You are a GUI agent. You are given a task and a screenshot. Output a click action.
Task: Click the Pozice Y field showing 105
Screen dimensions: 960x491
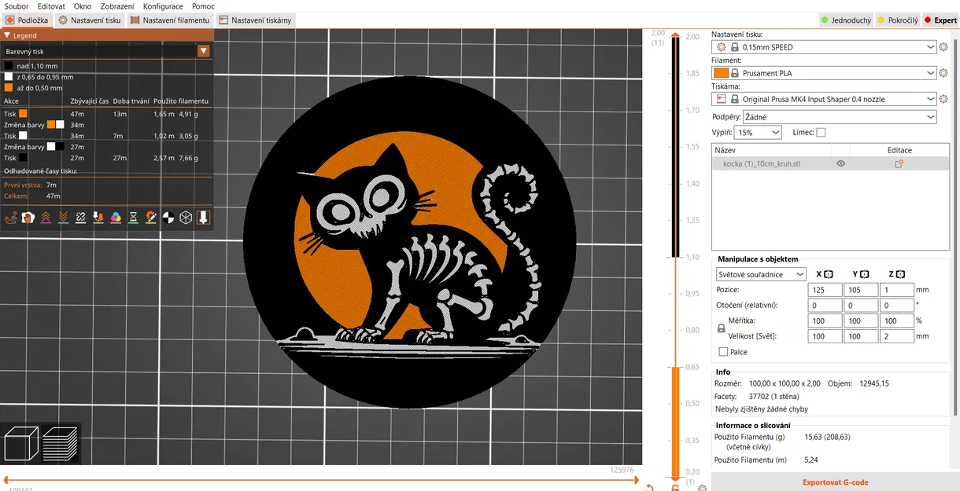(x=861, y=290)
